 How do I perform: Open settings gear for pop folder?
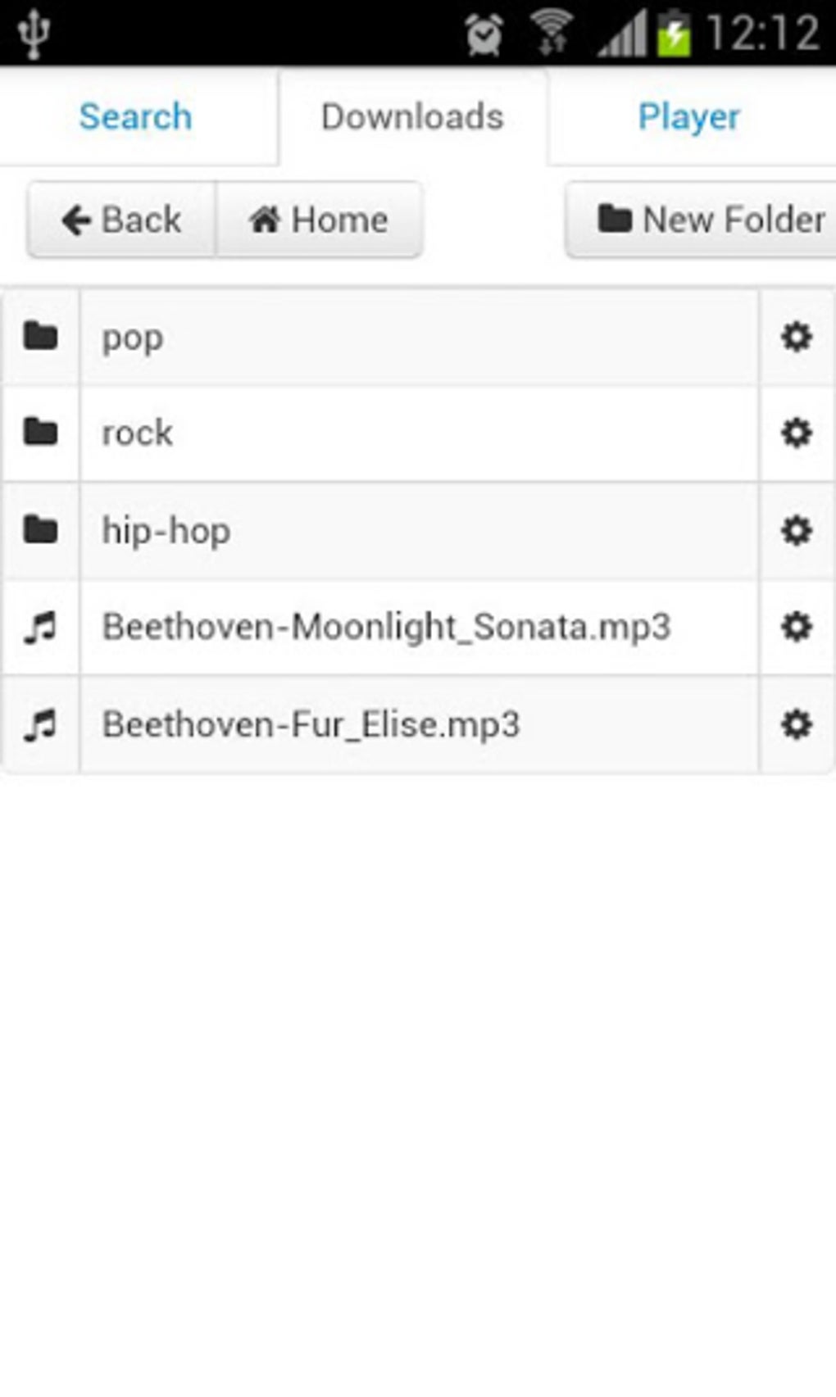(x=796, y=337)
